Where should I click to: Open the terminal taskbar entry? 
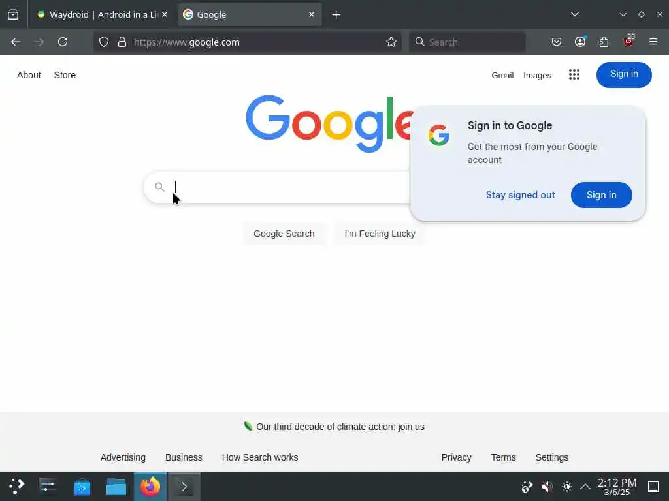click(x=184, y=487)
